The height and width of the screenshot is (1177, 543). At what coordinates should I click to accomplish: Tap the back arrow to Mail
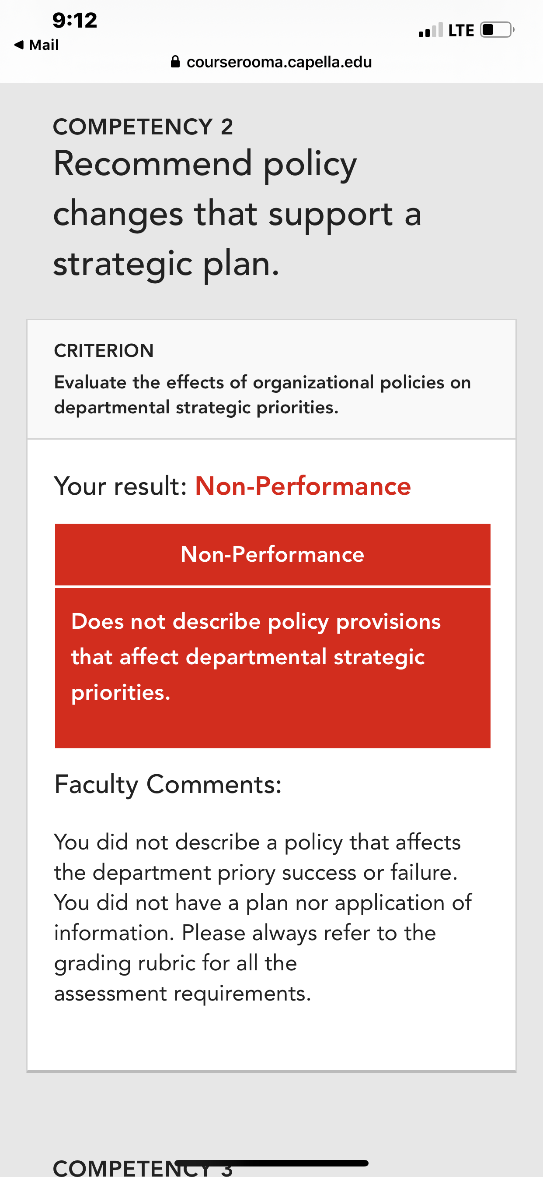tap(19, 45)
